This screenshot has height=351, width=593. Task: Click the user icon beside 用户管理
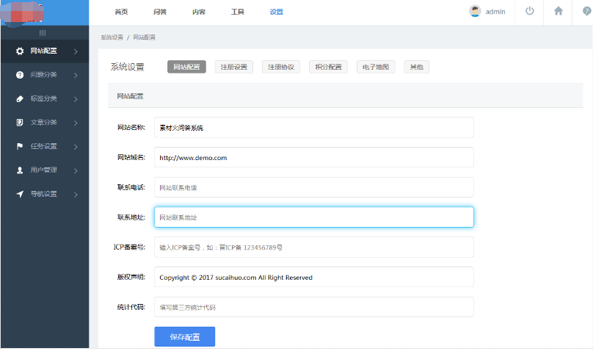[x=20, y=170]
